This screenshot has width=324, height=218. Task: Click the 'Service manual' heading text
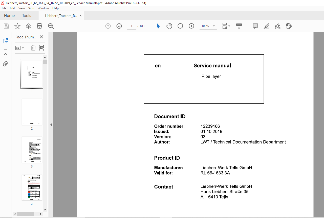coord(212,66)
